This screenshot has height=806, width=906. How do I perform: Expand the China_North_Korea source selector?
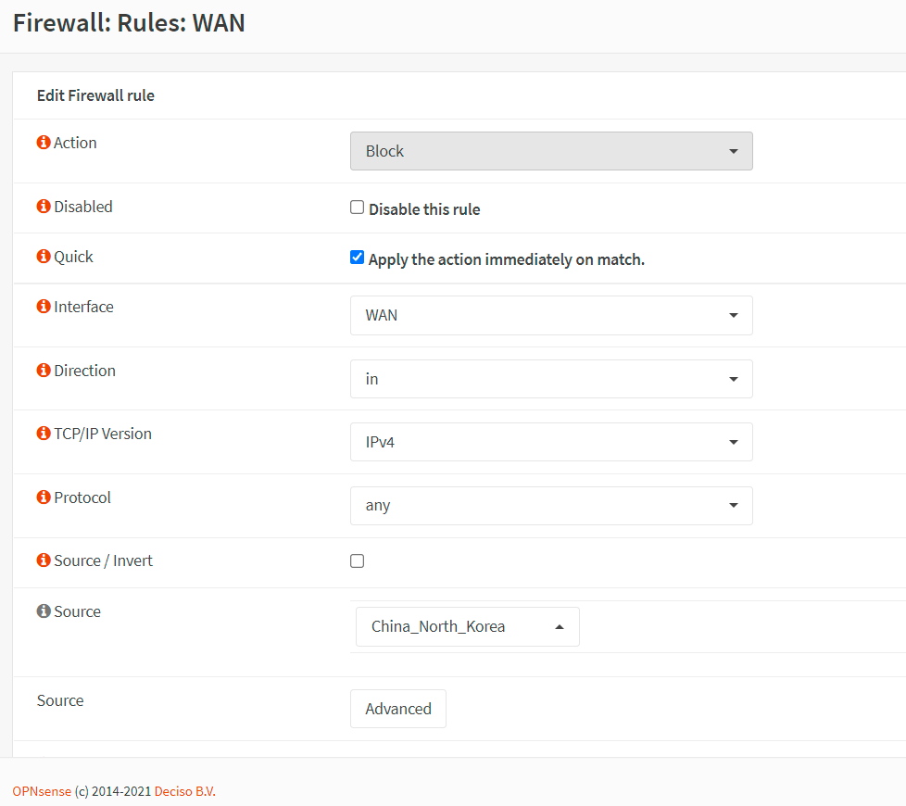[x=467, y=626]
